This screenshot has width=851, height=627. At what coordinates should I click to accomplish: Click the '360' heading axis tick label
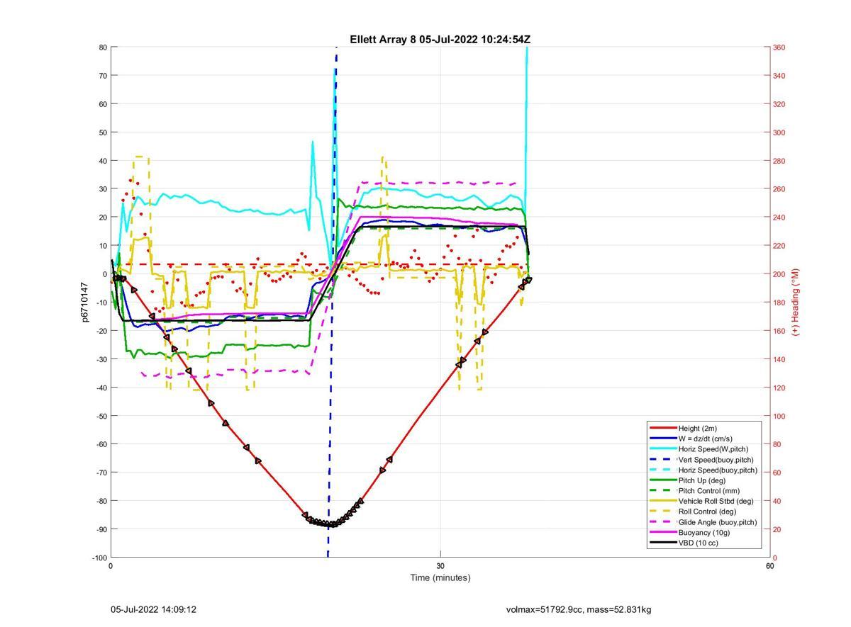(x=779, y=47)
